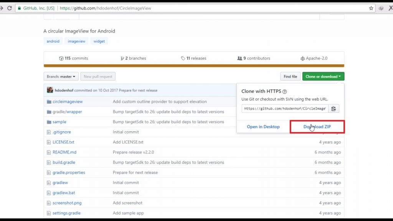Click Add custom outline provider commit message
Viewport: 393px width, 221px height.
pos(160,102)
